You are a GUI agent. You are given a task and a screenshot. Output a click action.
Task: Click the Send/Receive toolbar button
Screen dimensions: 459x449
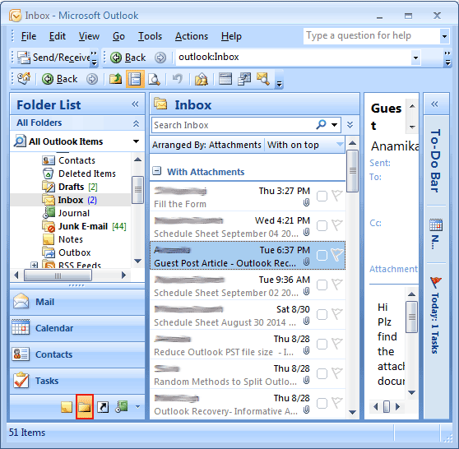tap(53, 57)
